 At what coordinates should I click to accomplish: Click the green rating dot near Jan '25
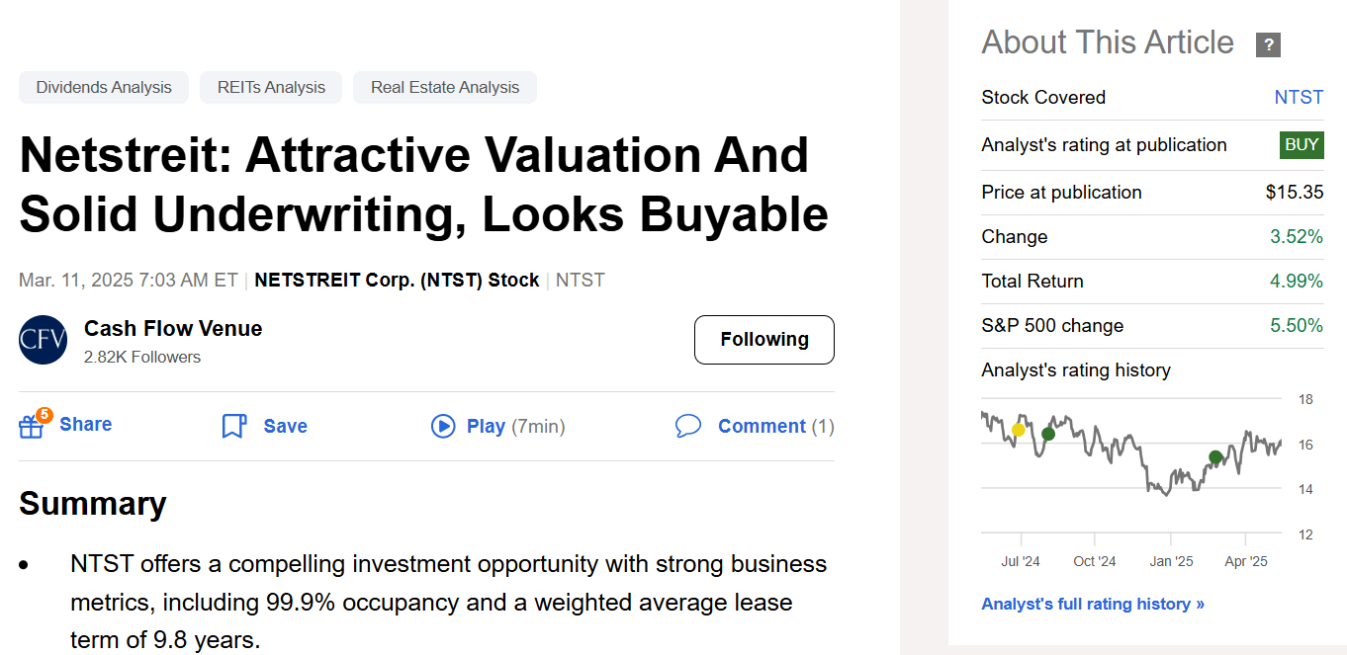1215,457
